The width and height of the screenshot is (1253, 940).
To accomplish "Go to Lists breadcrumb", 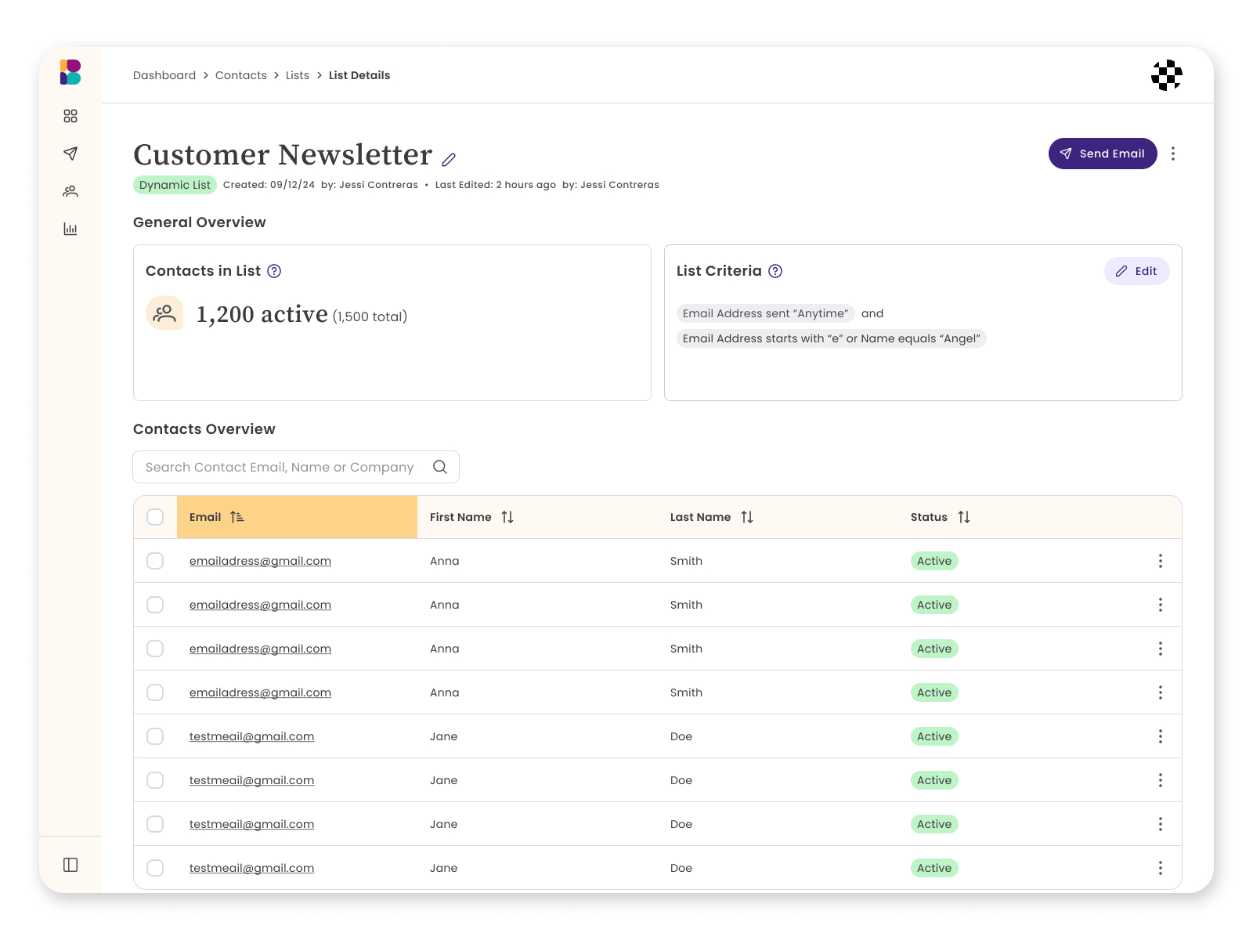I will click(x=298, y=75).
